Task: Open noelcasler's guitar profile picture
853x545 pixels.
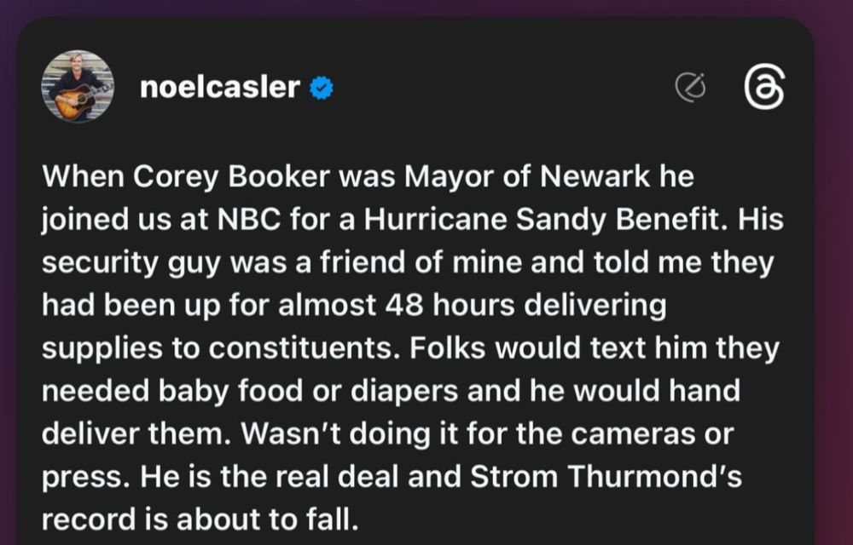Action: [x=78, y=86]
